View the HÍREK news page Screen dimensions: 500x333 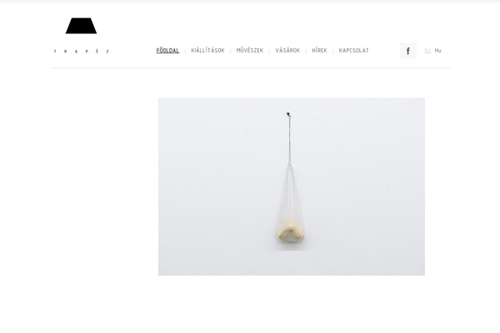(x=319, y=50)
